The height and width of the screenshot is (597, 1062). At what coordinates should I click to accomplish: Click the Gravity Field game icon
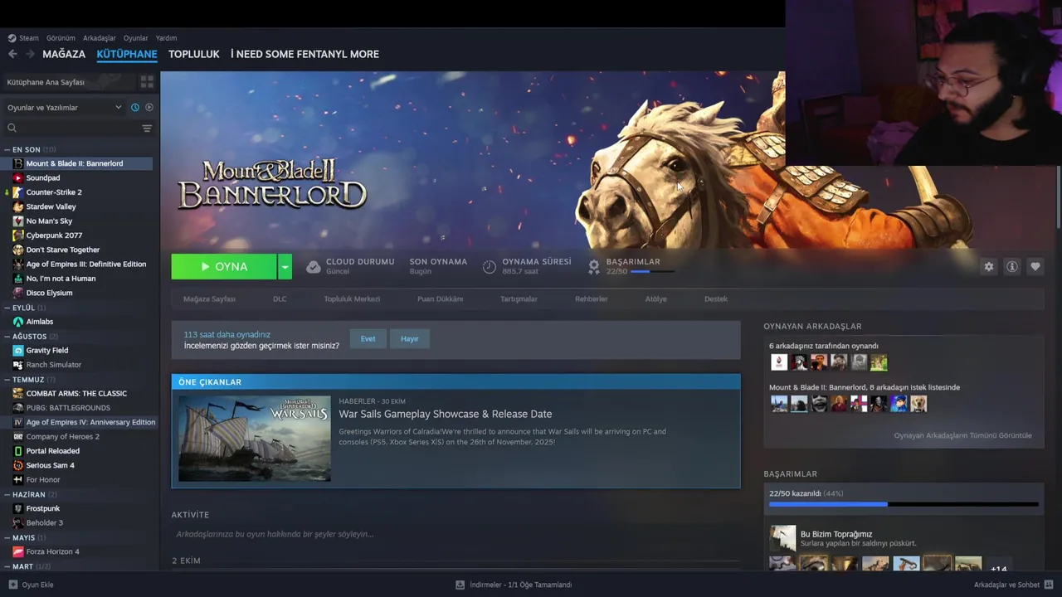tap(18, 350)
